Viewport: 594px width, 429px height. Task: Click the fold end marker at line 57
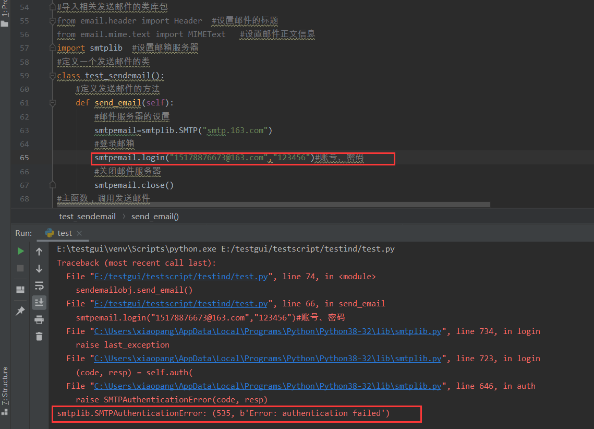(53, 47)
